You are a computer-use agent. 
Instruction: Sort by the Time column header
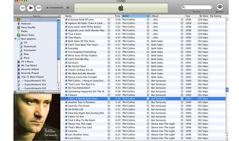click(x=116, y=16)
